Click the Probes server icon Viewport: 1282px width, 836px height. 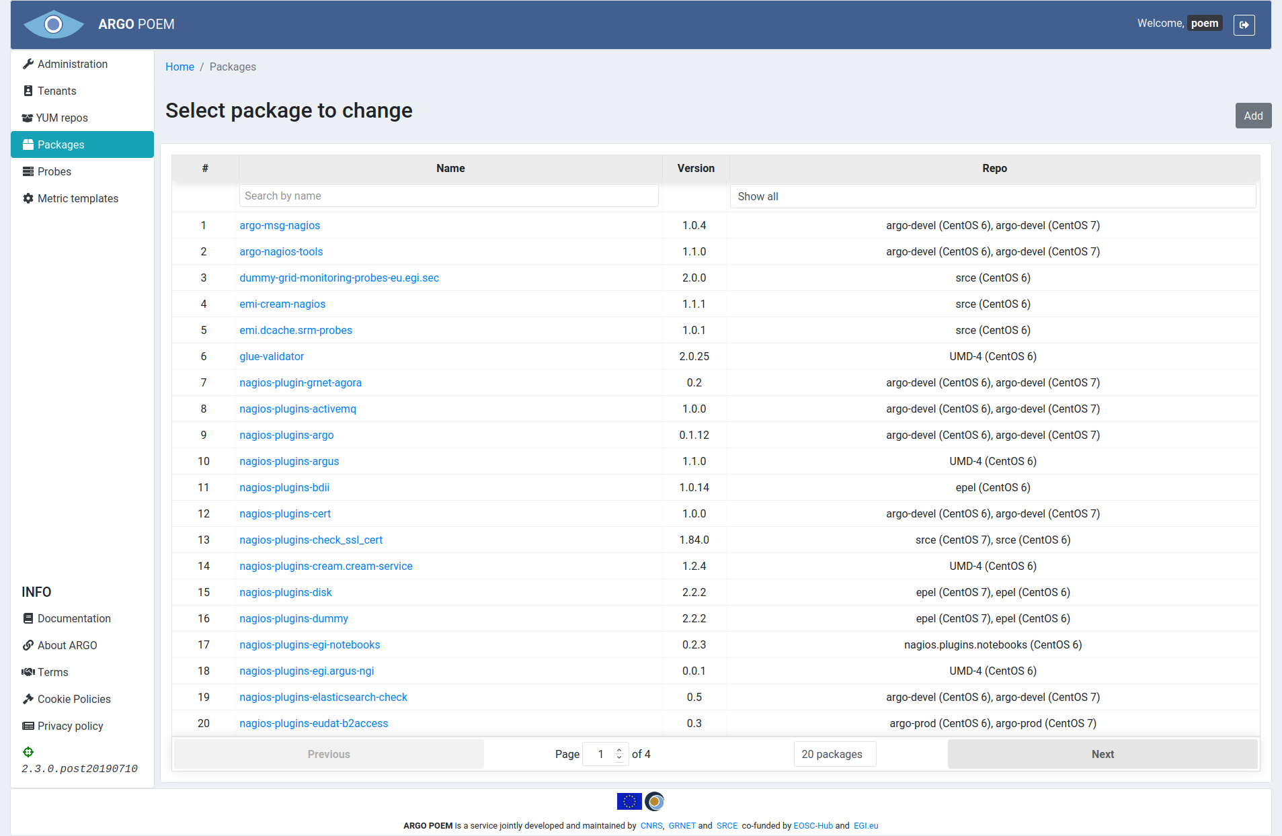[x=28, y=171]
